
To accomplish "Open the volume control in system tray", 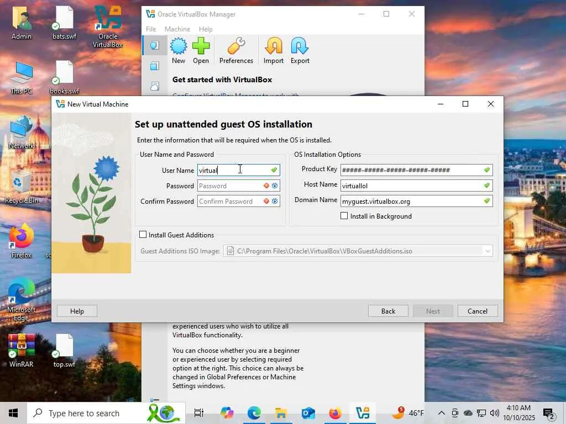I will click(495, 413).
